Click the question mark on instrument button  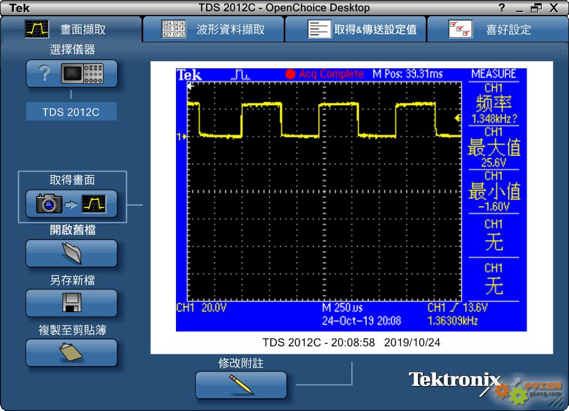(x=44, y=73)
